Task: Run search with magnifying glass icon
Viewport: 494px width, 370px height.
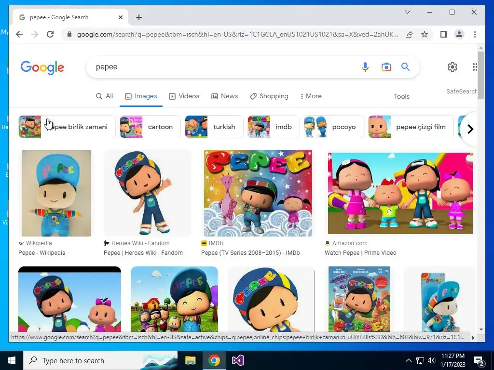Action: click(405, 66)
